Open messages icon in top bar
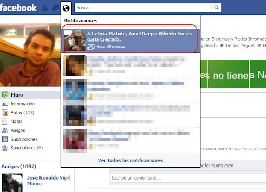This screenshot has height=192, width=266. [56, 8]
